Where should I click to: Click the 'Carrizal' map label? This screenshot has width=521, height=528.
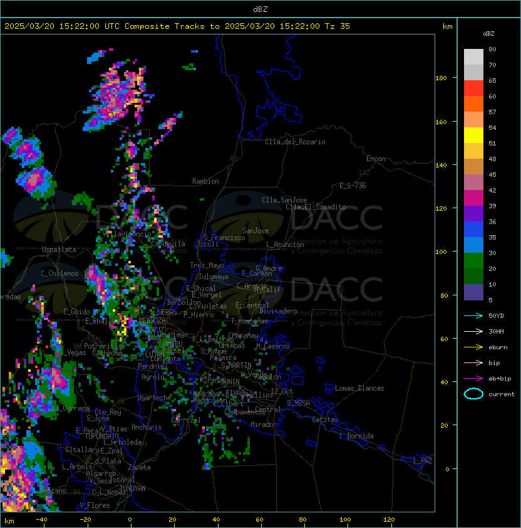(186, 420)
